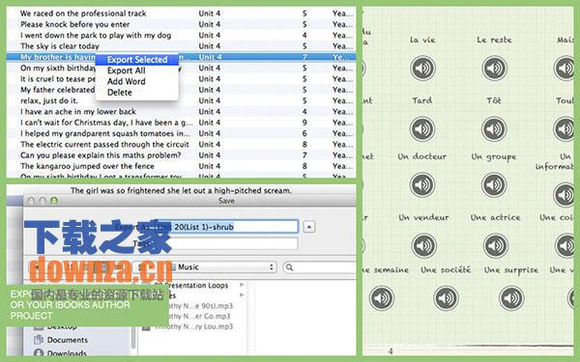Select 'Add Word' in the context menu
The image size is (580, 362).
tap(137, 81)
